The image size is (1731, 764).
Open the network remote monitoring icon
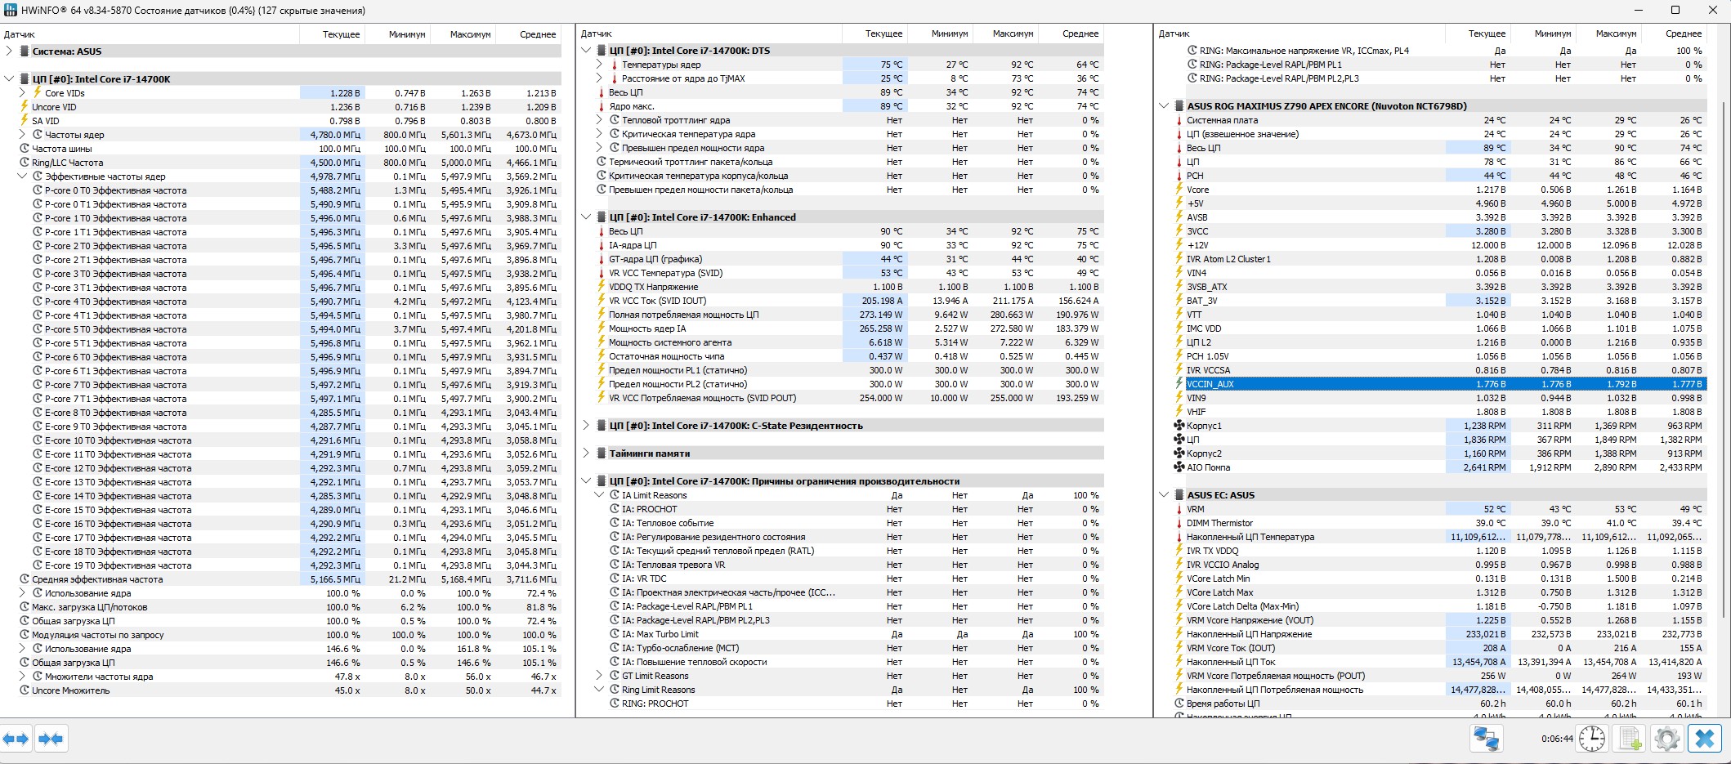[1486, 739]
